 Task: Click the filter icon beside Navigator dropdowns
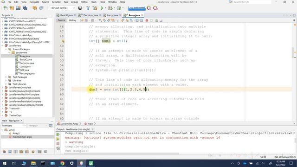pyautogui.click(x=51, y=126)
